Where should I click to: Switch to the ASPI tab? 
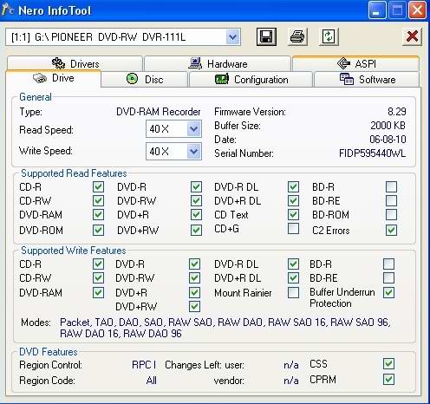pos(355,63)
